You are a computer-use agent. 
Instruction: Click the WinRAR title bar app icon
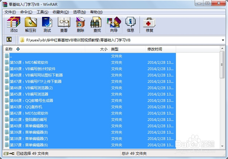(x=5, y=4)
